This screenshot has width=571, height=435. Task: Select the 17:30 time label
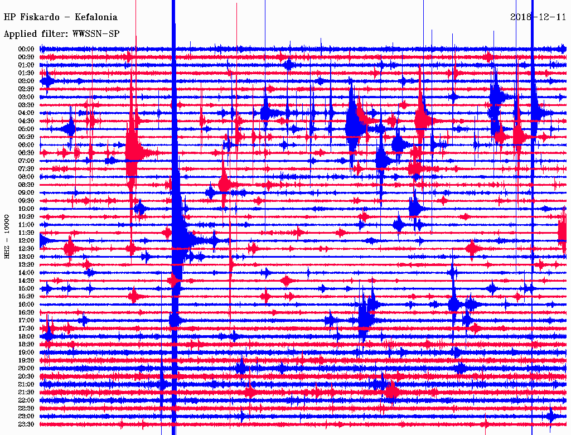[x=26, y=328]
